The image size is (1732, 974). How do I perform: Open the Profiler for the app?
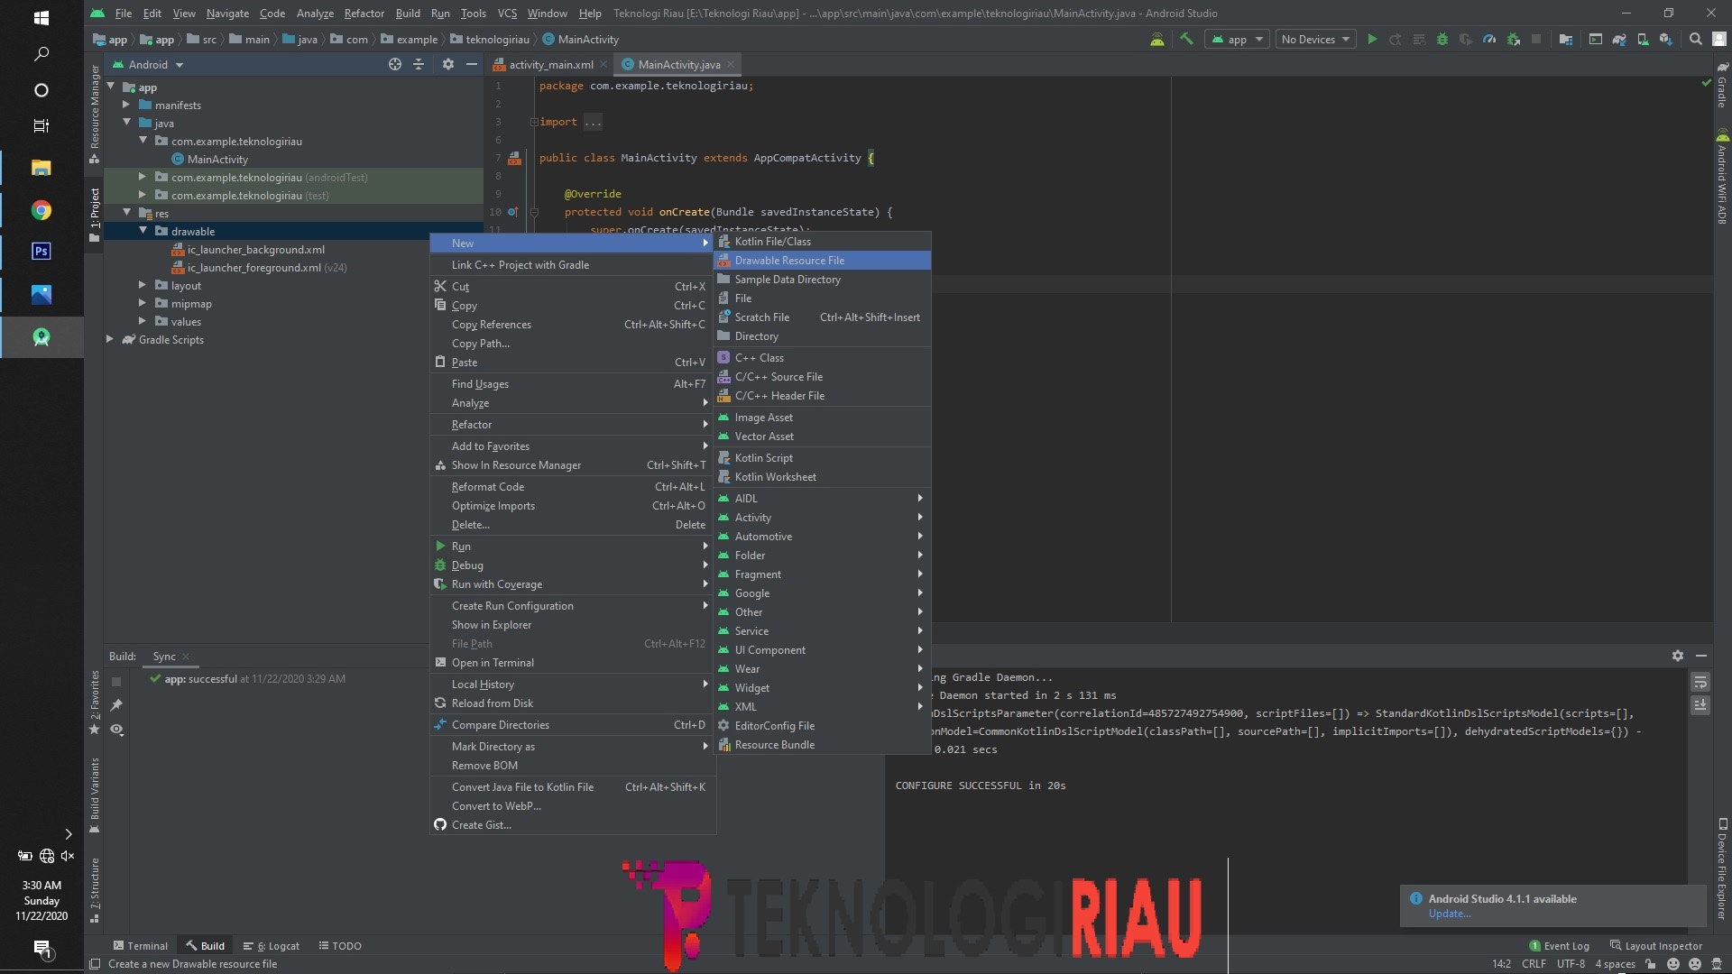pos(1488,39)
